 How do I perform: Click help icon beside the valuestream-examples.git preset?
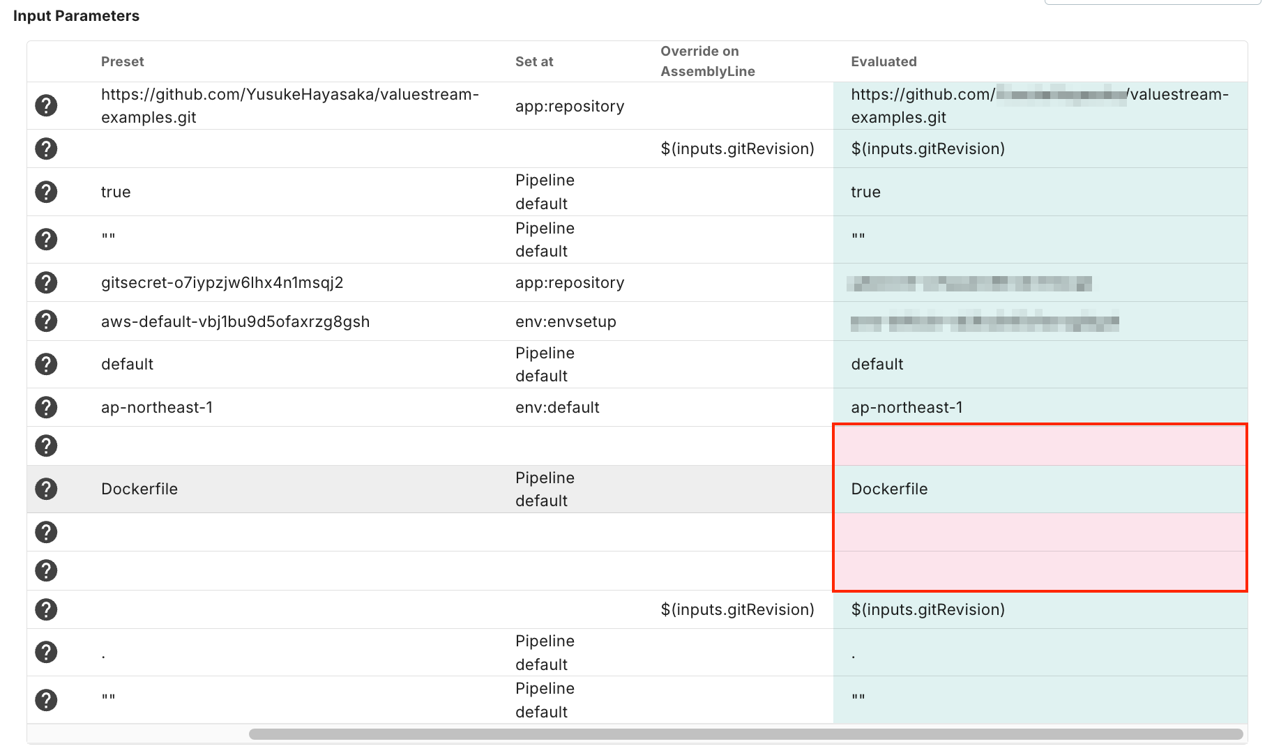[x=46, y=105]
